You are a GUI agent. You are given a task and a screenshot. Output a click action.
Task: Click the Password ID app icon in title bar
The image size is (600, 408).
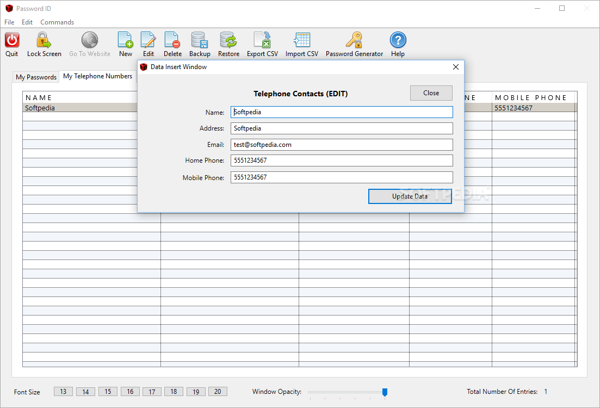[x=9, y=8]
